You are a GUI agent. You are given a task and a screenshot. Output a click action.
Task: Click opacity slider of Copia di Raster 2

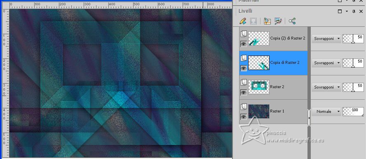click(353, 63)
